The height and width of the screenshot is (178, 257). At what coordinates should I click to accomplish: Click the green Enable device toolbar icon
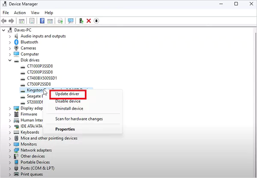pyautogui.click(x=81, y=21)
